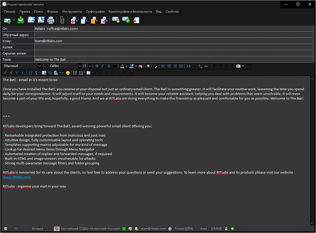Insert a smiley emoticon
The height and width of the screenshot is (233, 316).
[68, 73]
